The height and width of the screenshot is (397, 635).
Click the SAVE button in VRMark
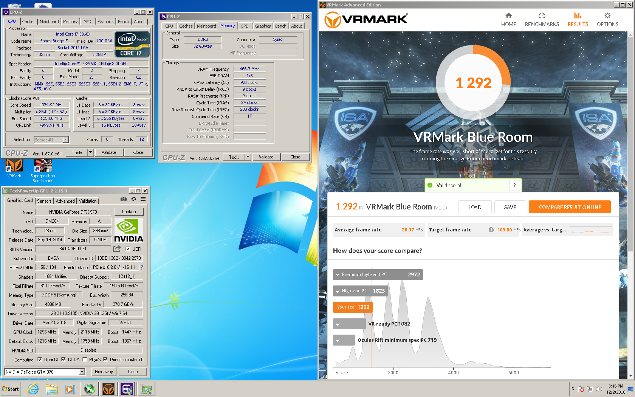510,207
